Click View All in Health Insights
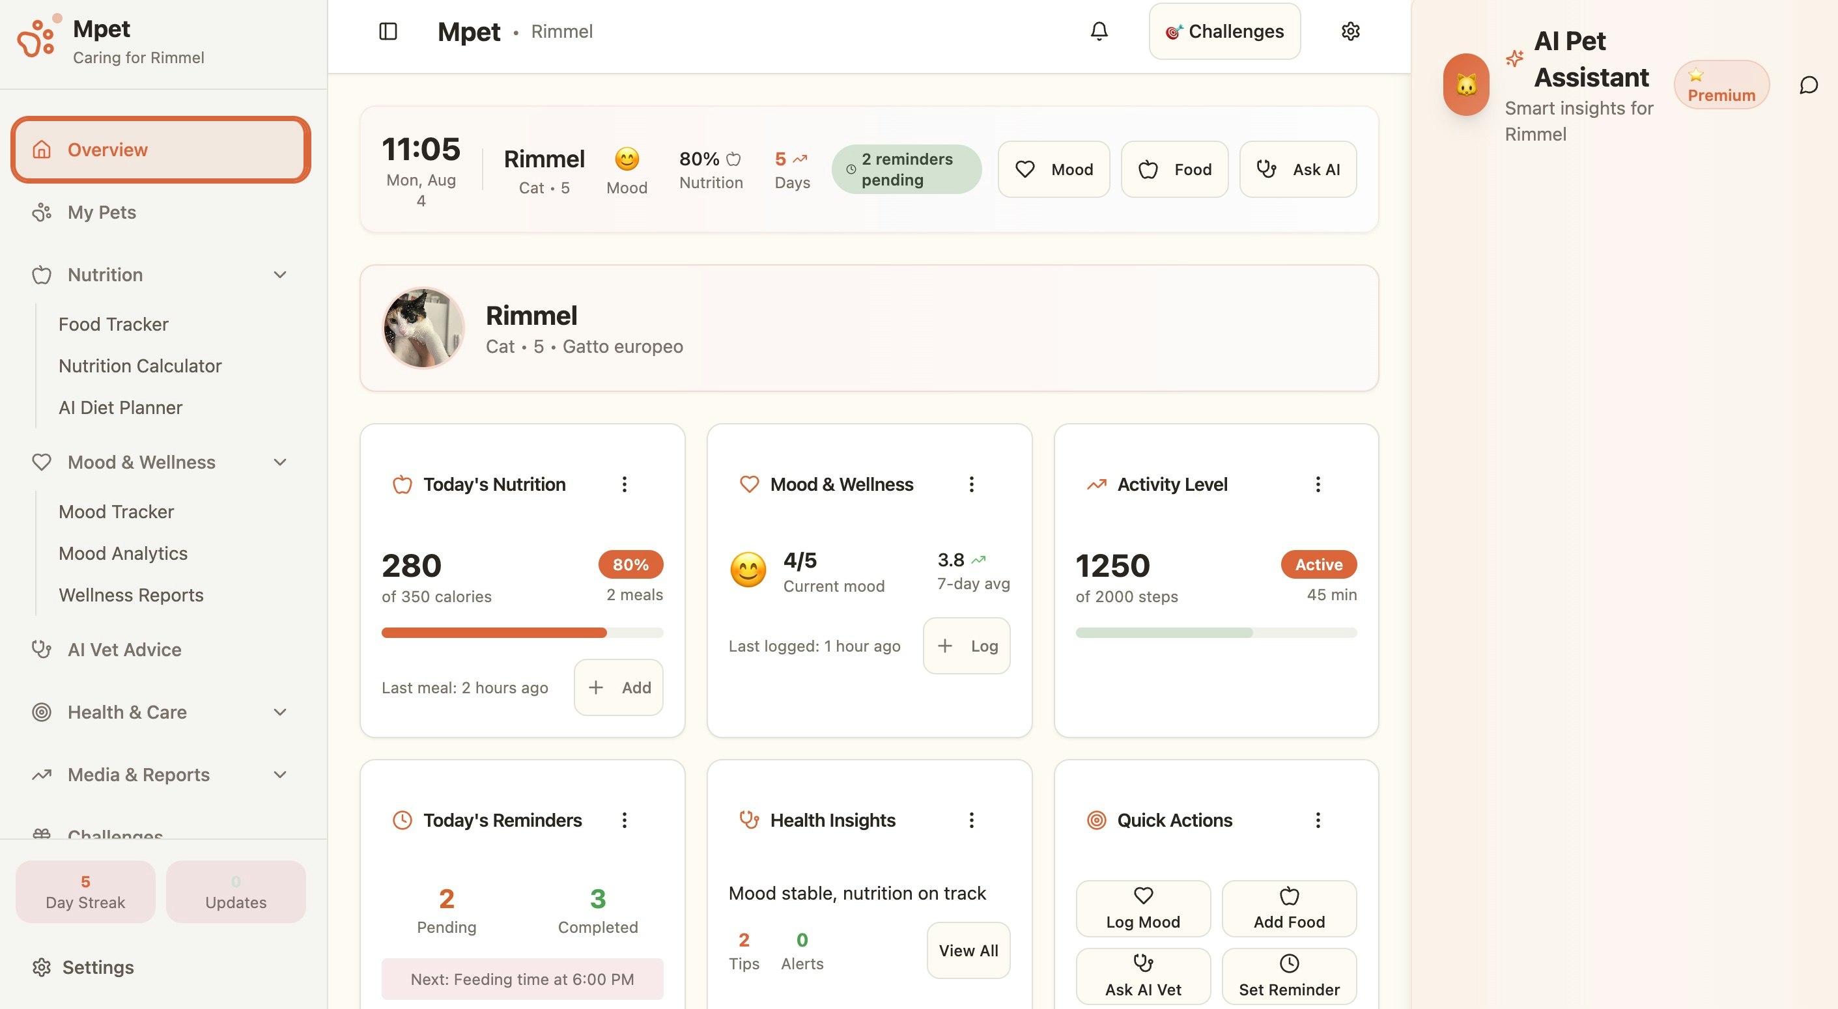 [x=968, y=950]
